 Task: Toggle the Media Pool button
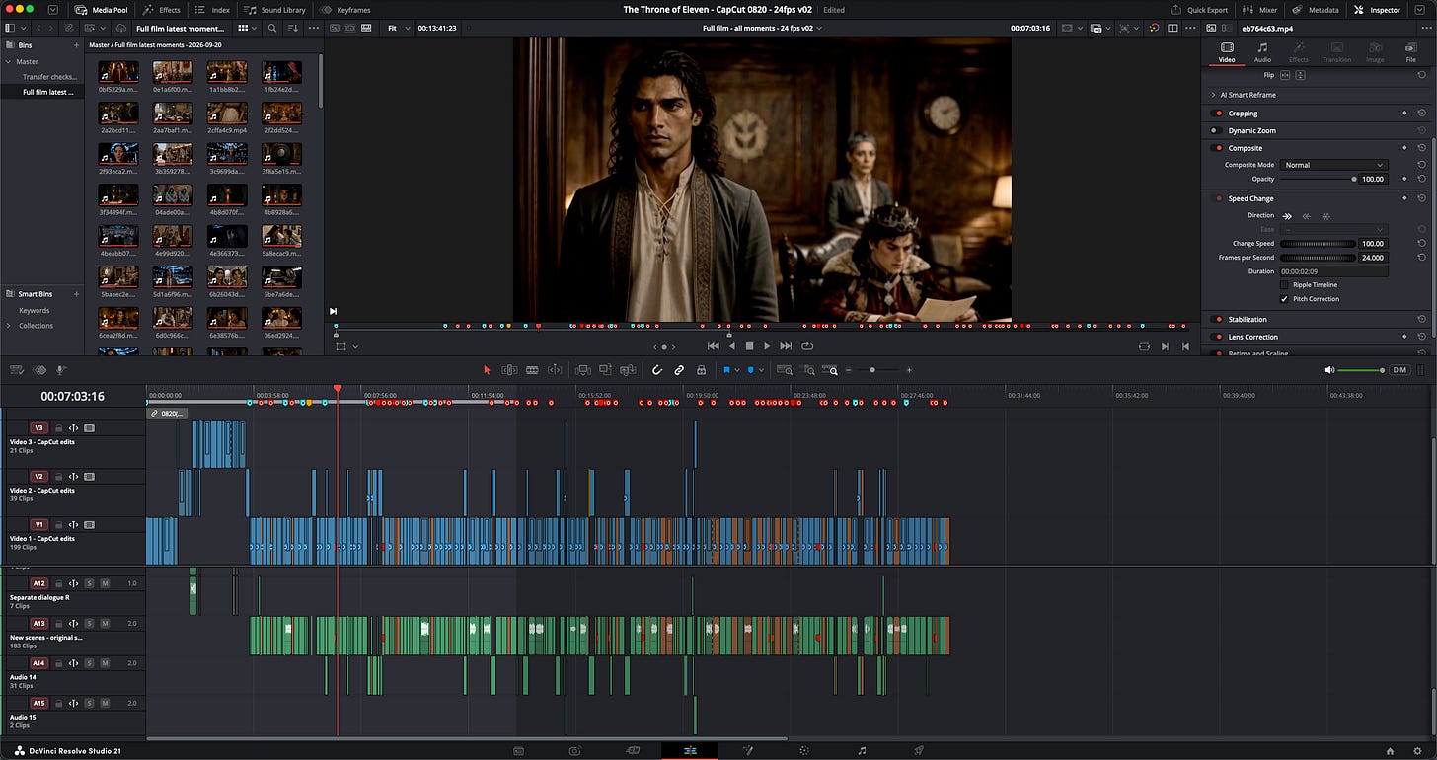pyautogui.click(x=103, y=10)
